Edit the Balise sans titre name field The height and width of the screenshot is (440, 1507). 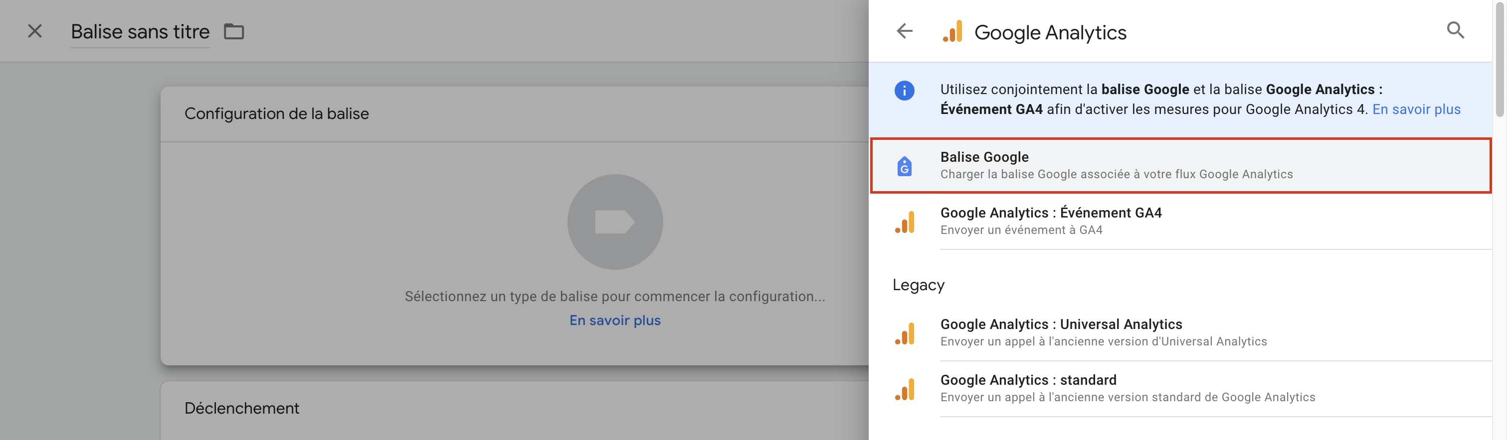point(140,31)
